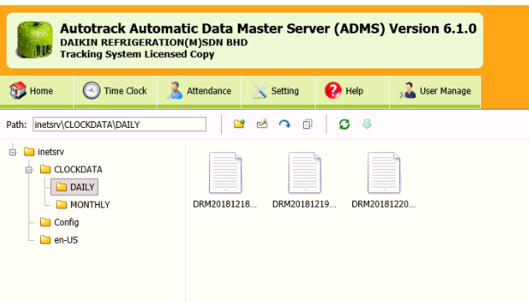This screenshot has height=302, width=529.
Task: Open the Home menu tab
Action: tap(37, 91)
